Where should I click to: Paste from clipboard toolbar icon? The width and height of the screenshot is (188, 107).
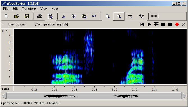84,16
